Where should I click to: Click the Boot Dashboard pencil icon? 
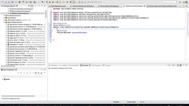pyautogui.click(x=33, y=73)
